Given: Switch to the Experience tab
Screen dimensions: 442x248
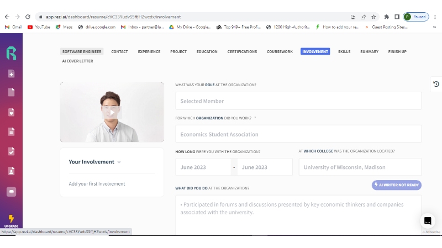Looking at the screenshot, I should (149, 52).
